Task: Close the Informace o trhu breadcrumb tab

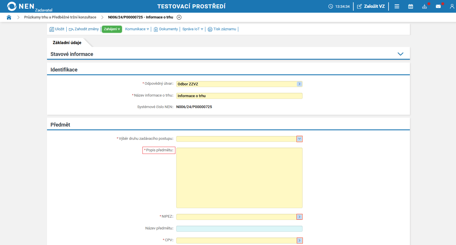Action: tap(179, 17)
